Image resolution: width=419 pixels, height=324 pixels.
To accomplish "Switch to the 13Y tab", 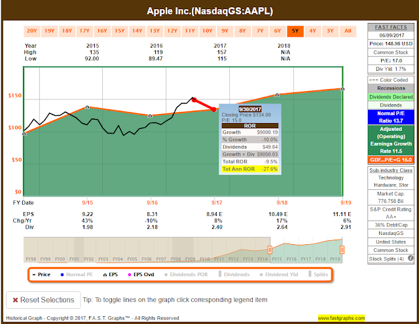I will [155, 31].
